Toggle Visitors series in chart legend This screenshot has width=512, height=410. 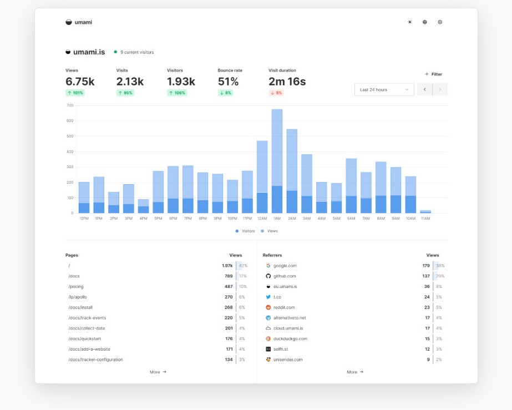(245, 231)
